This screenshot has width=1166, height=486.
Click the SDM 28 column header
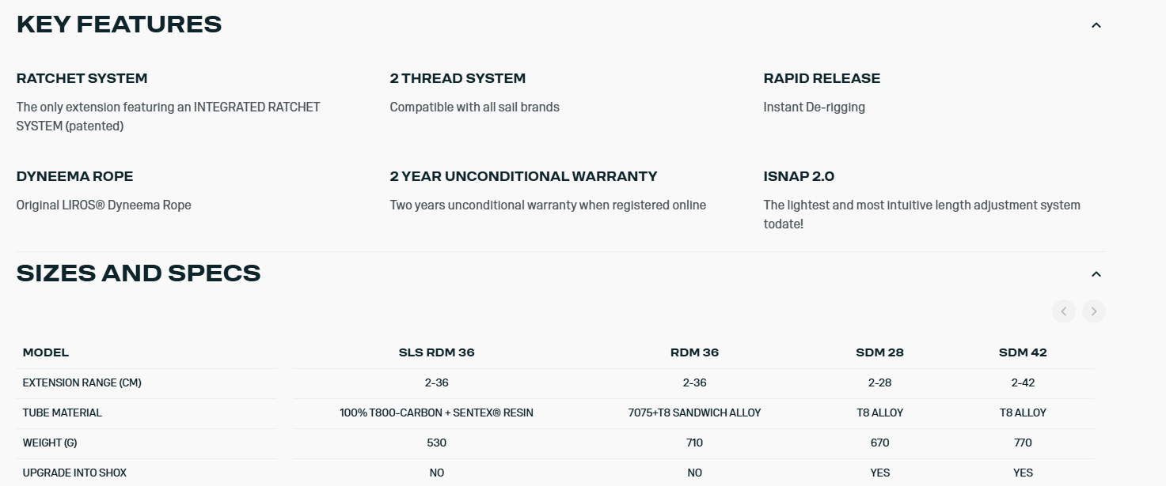879,352
